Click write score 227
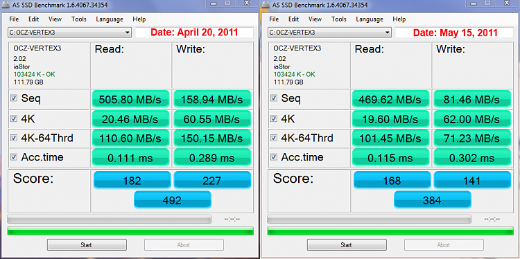 [x=212, y=180]
